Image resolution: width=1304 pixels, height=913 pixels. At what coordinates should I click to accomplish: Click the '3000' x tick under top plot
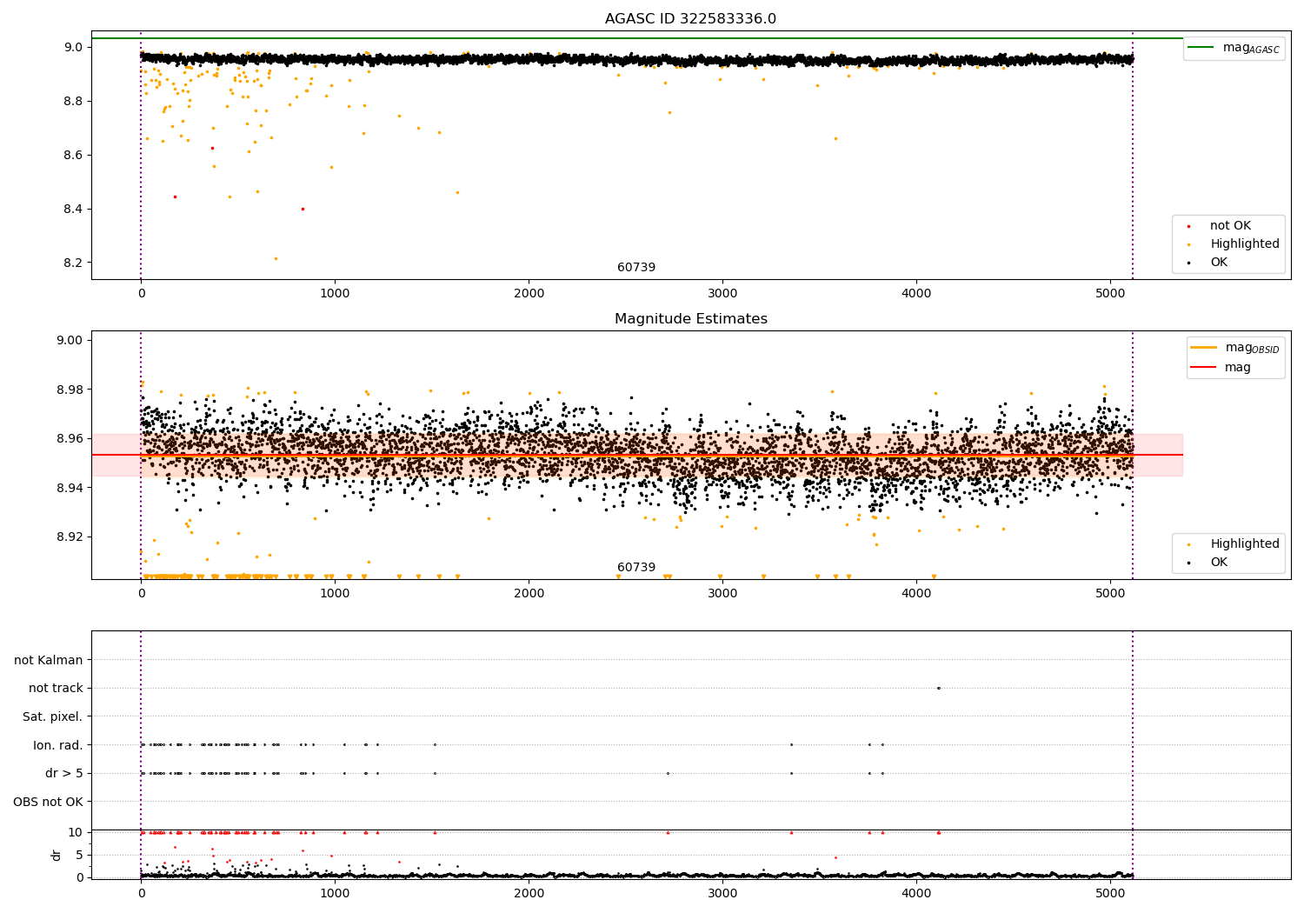pos(722,294)
